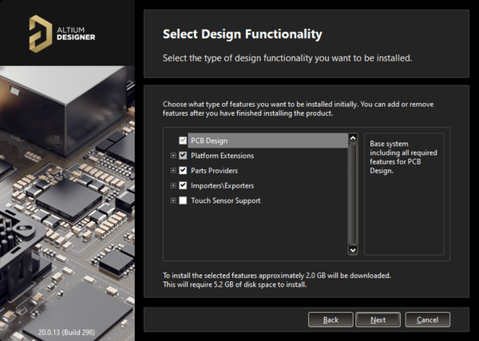Viewport: 479px width, 341px height.
Task: Disable the Parts Providers checkbox
Action: click(x=183, y=171)
